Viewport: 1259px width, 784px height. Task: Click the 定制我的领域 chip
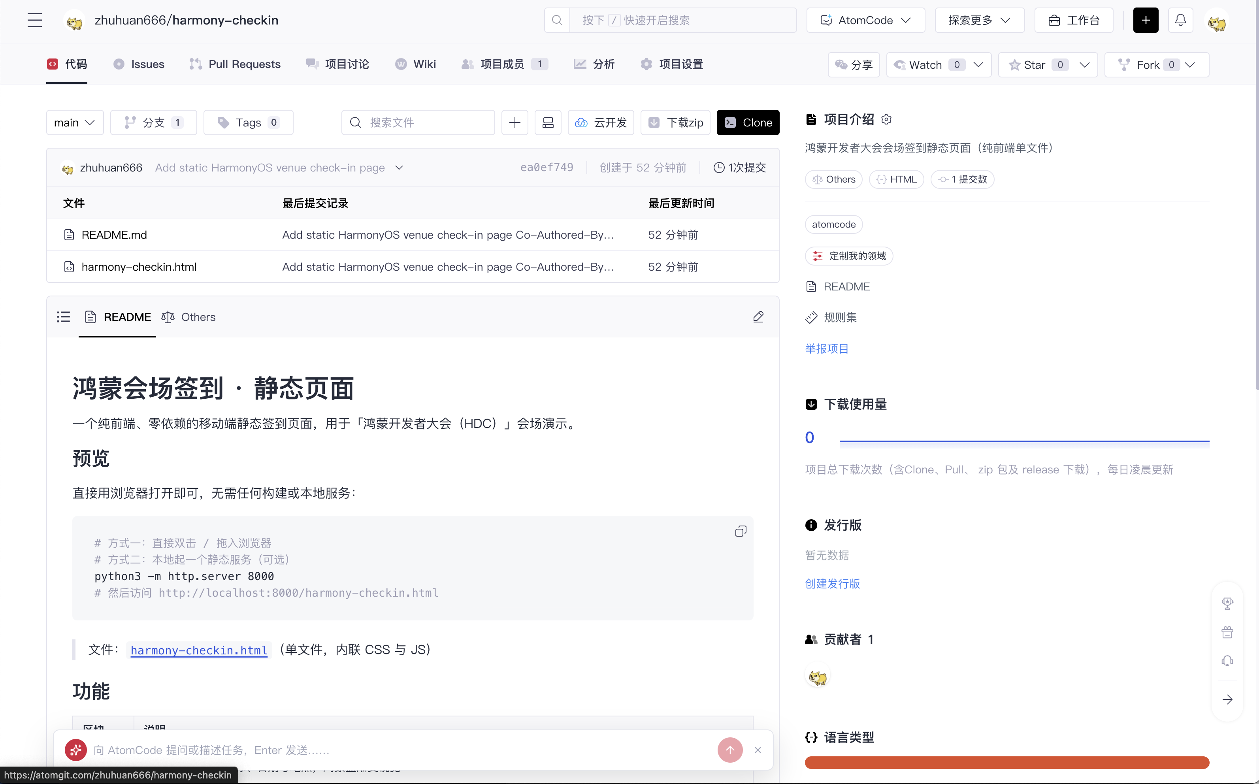pos(849,256)
